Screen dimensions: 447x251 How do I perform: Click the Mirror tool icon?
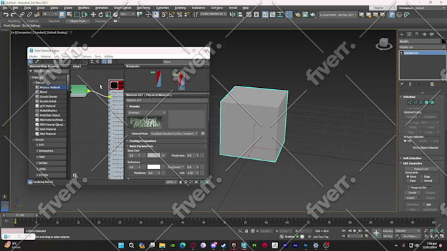(x=233, y=14)
